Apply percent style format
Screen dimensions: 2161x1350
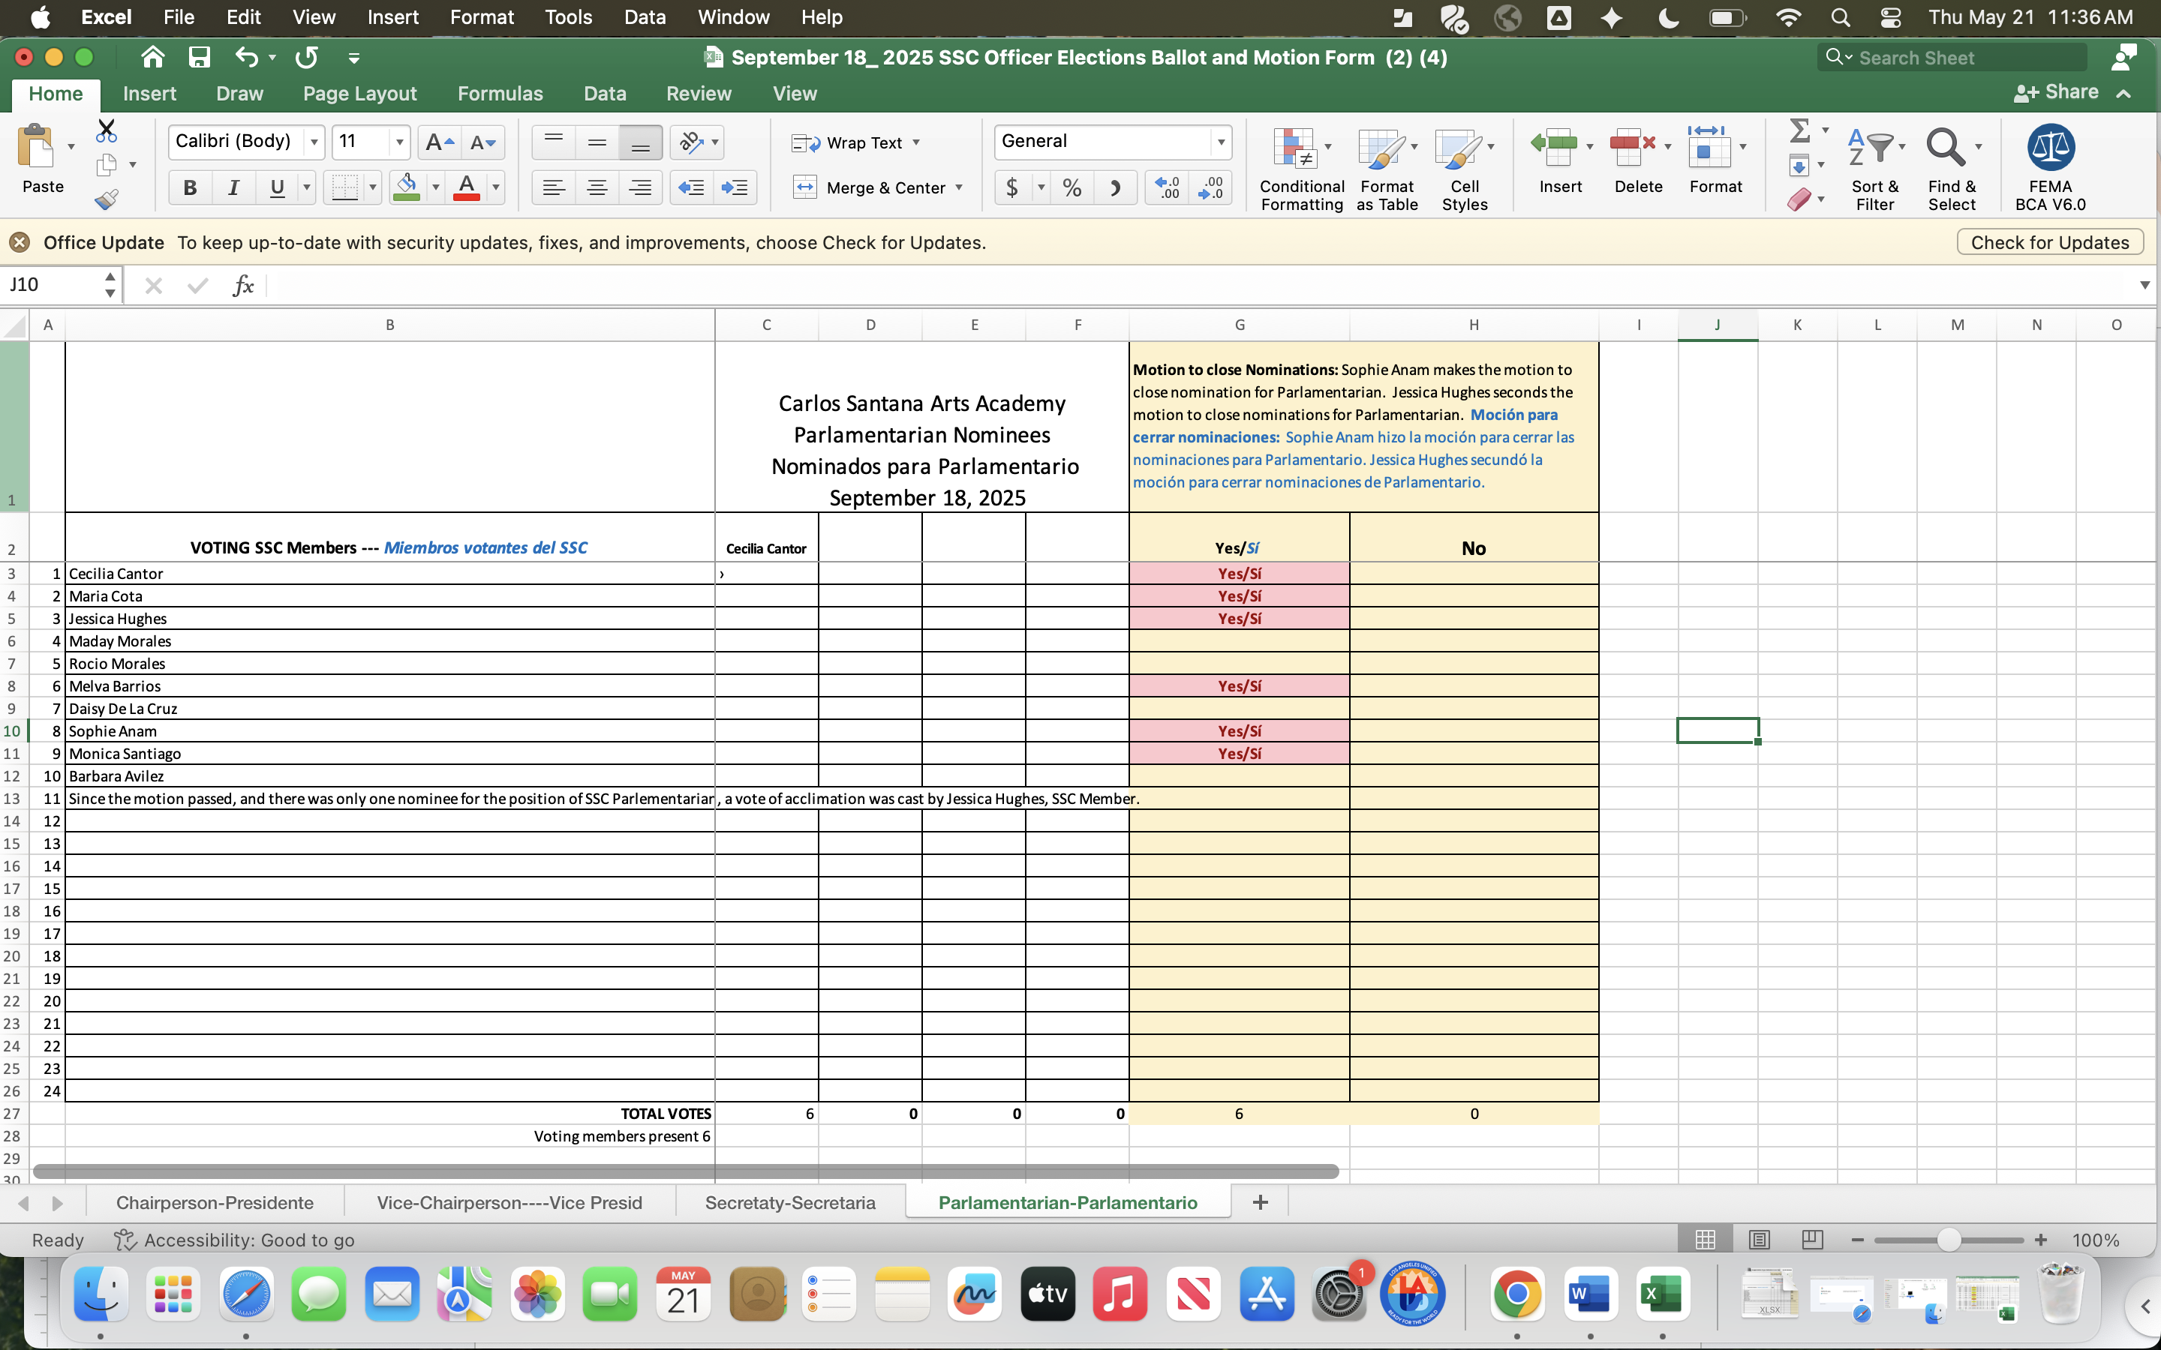coord(1071,187)
